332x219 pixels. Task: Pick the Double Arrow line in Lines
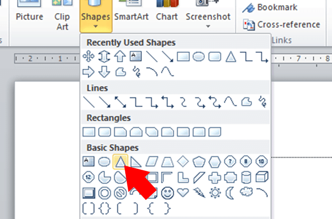click(120, 102)
